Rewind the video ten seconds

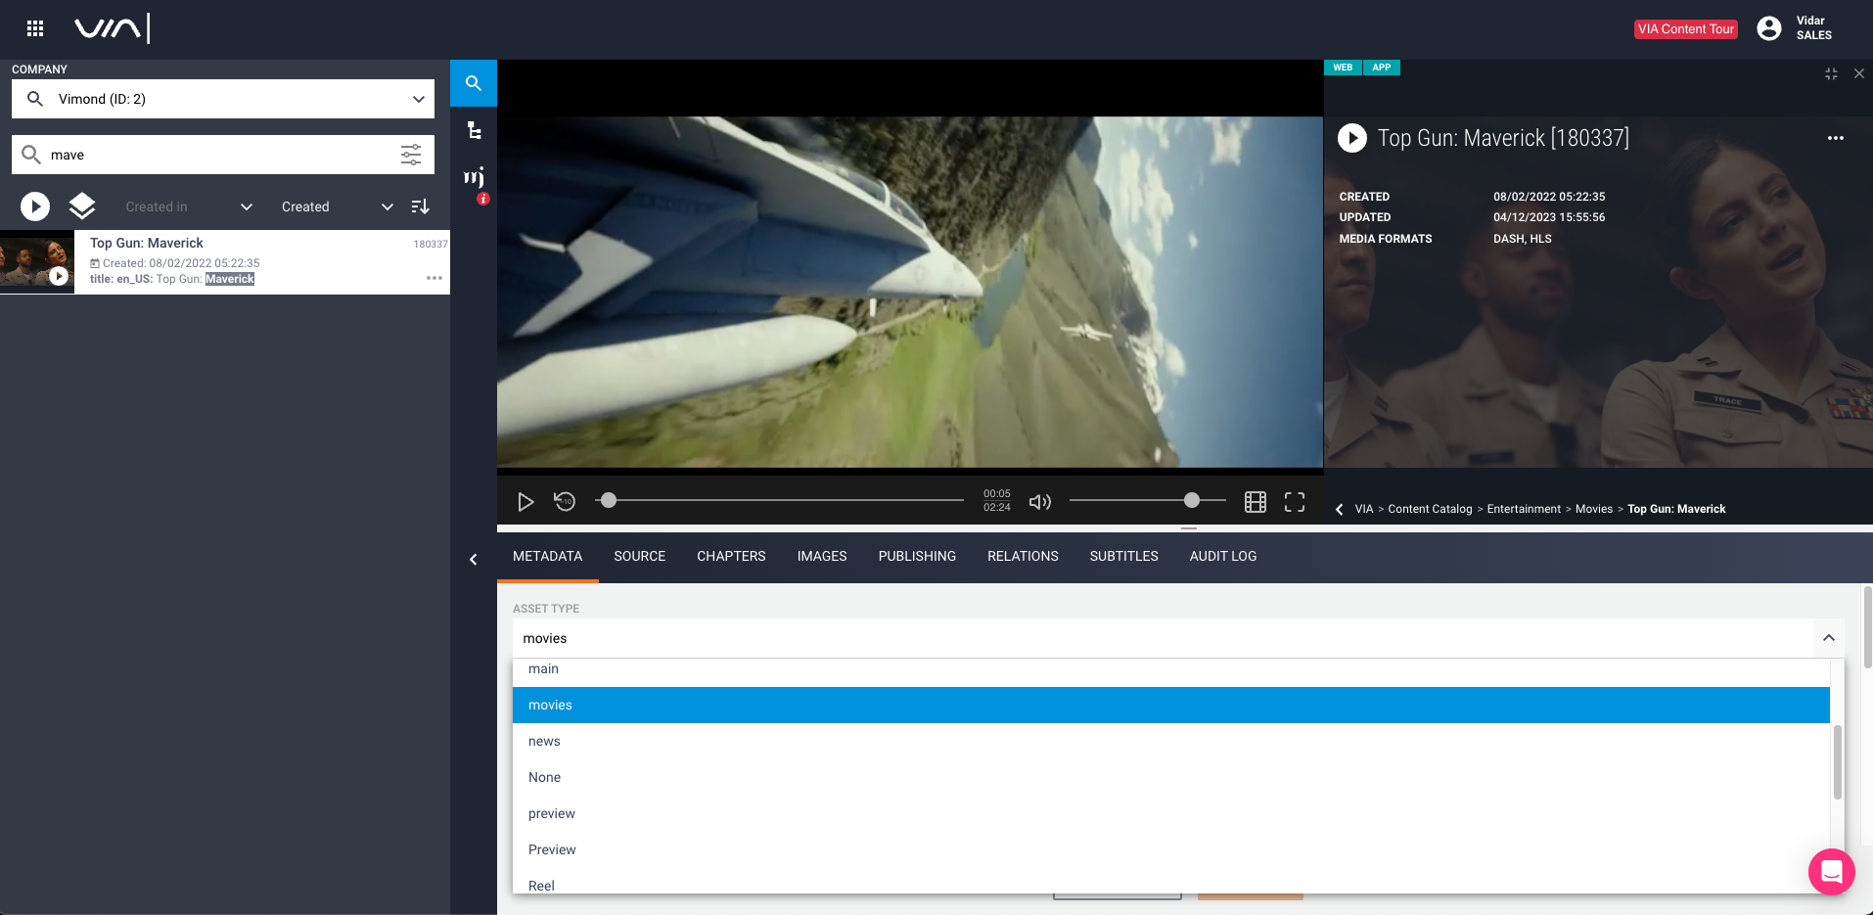click(565, 502)
